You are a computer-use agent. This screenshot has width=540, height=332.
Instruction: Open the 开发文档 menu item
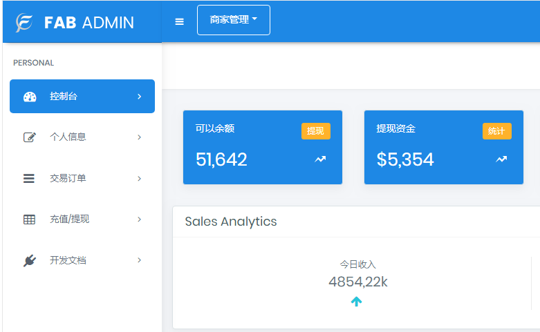coord(68,261)
